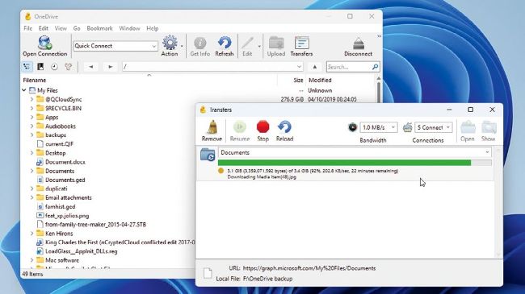
Task: Open the Go menu
Action: point(77,28)
